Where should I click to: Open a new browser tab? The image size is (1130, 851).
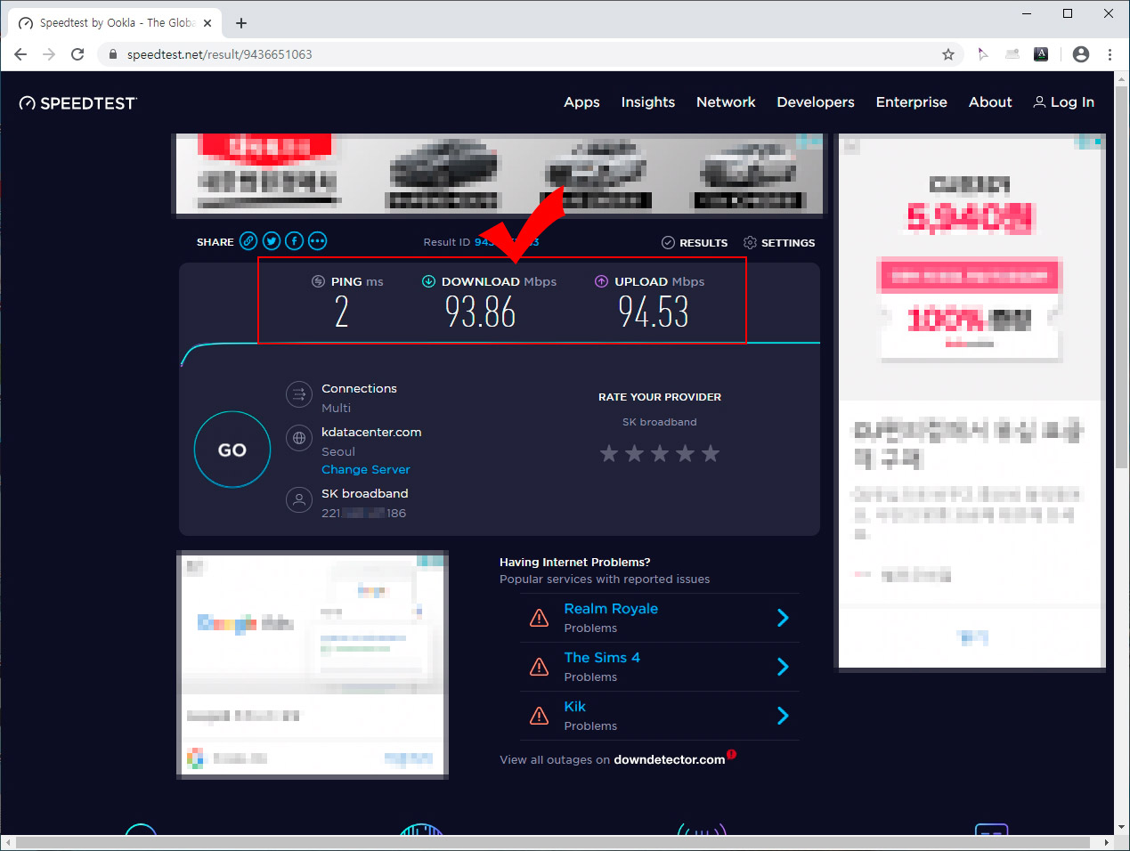tap(241, 23)
